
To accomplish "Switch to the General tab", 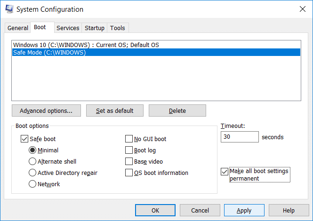I will 18,28.
